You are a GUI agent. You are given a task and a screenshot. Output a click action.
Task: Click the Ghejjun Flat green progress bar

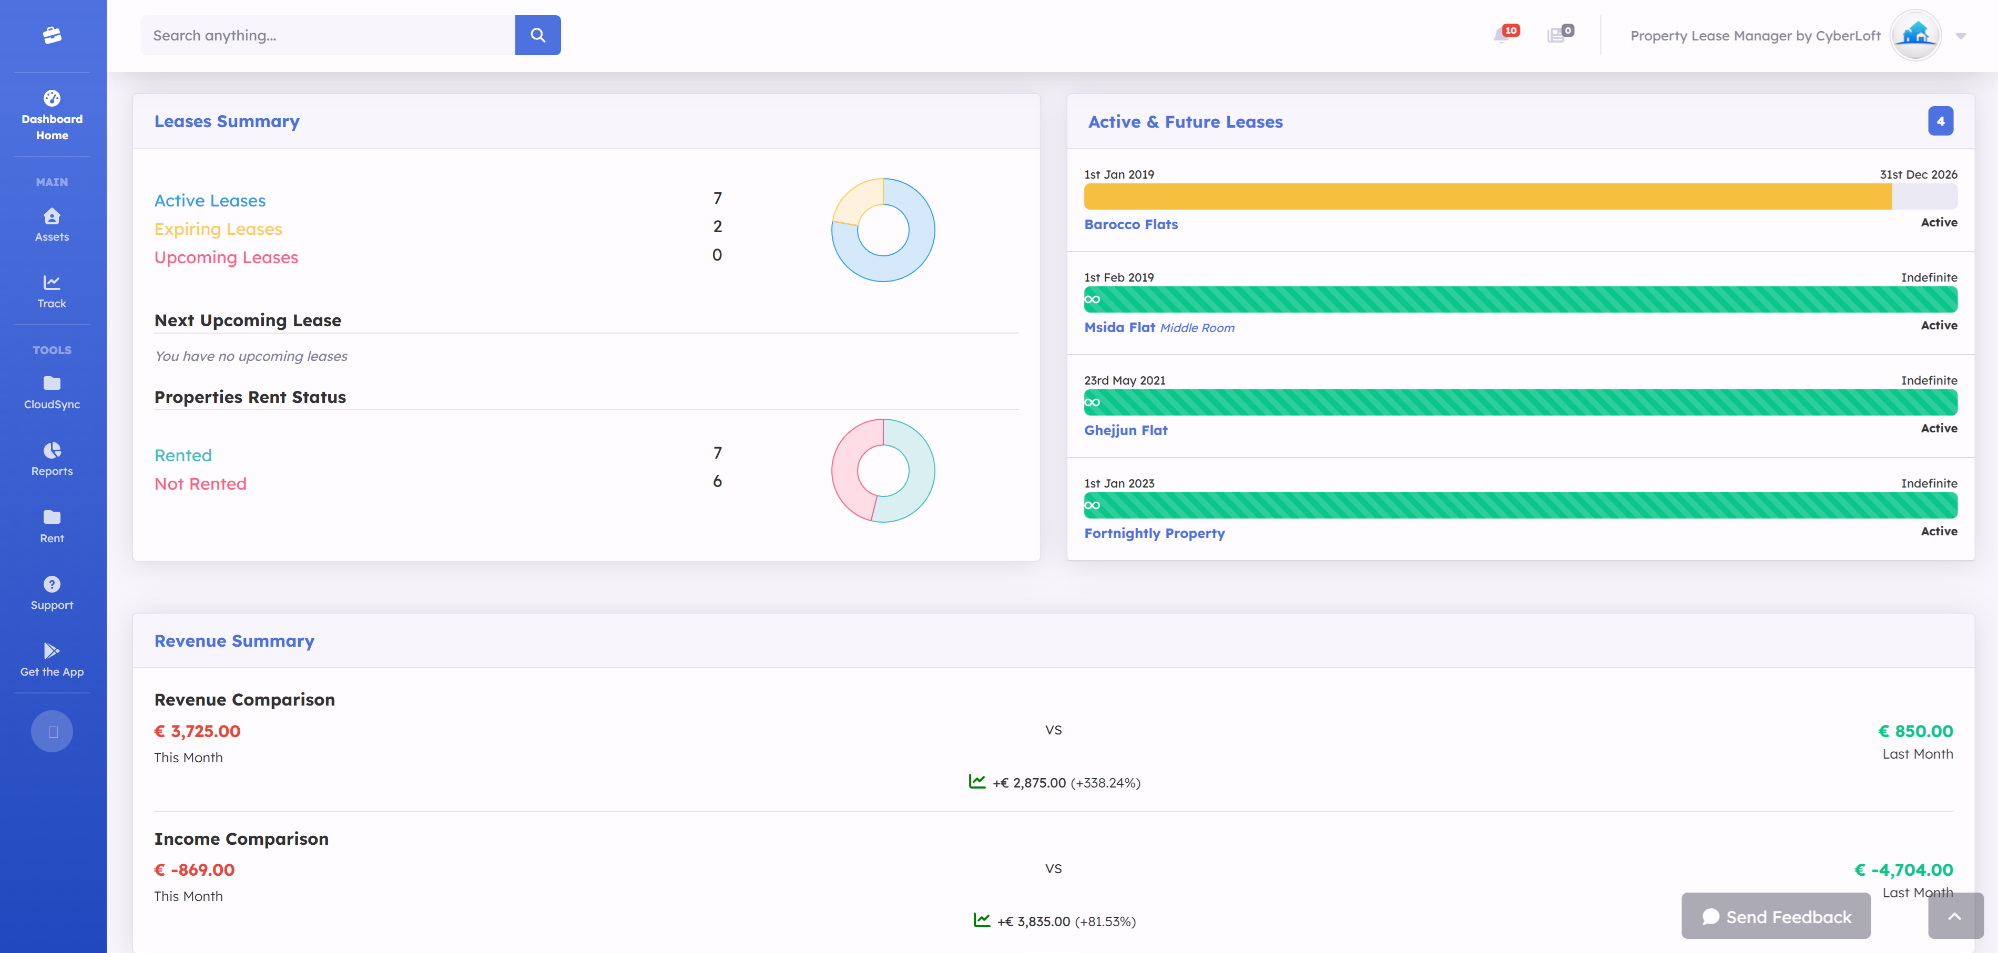pos(1520,403)
